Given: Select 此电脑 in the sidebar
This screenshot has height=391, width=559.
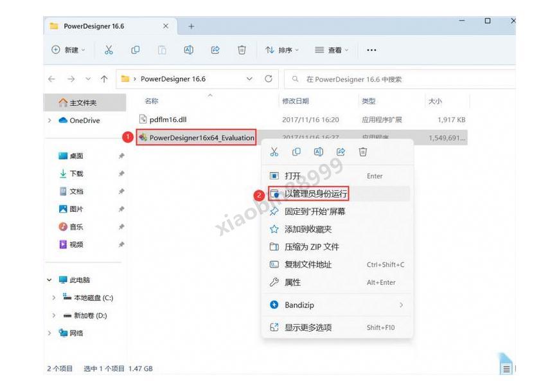Looking at the screenshot, I should tap(75, 280).
